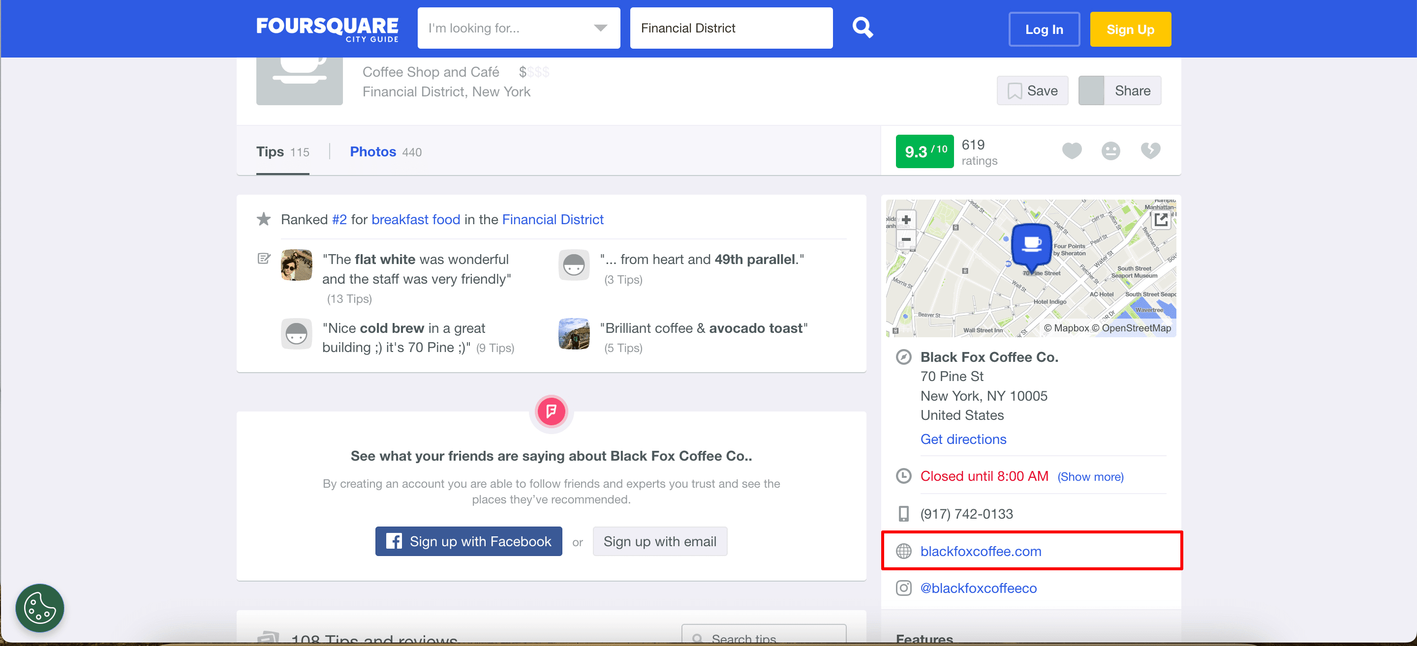This screenshot has height=646, width=1417.
Task: Open the cookie preferences button
Action: 39,608
